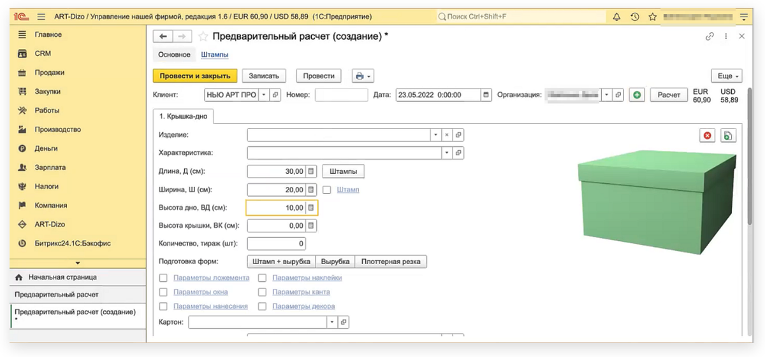The width and height of the screenshot is (765, 357).
Task: Click the notifications bell icon
Action: click(x=616, y=17)
